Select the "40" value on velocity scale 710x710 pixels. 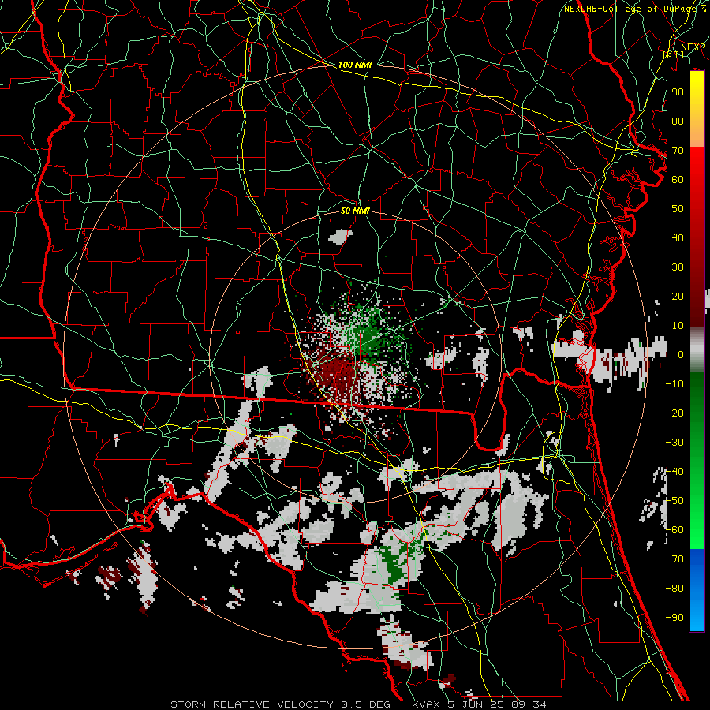tap(678, 237)
